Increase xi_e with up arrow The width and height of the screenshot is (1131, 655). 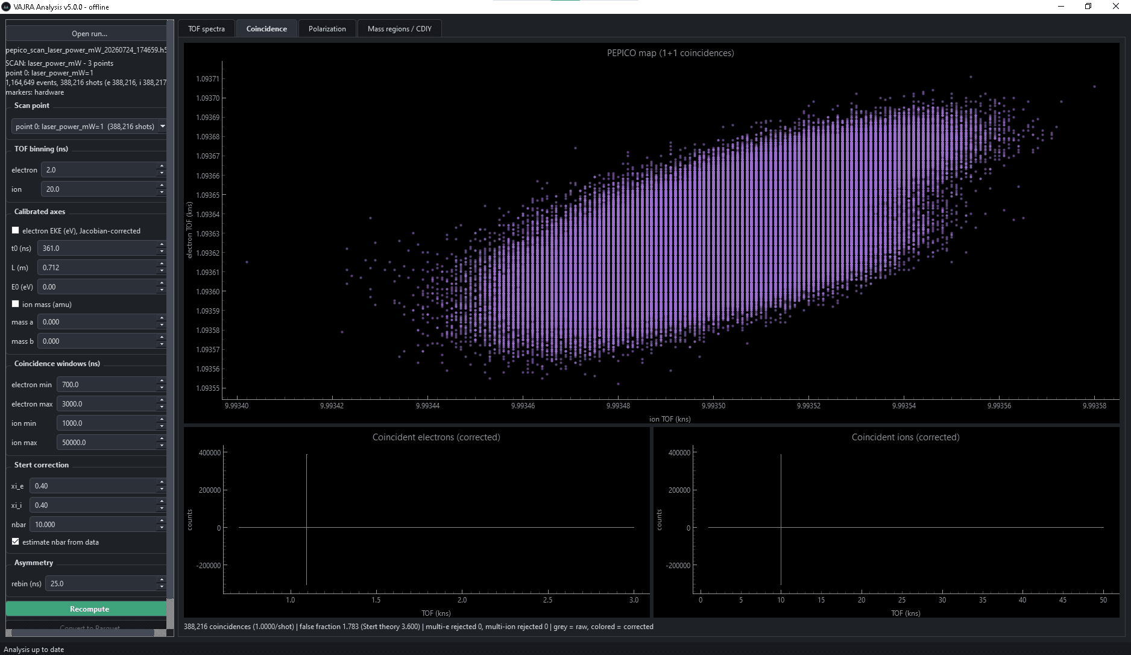[x=162, y=483]
